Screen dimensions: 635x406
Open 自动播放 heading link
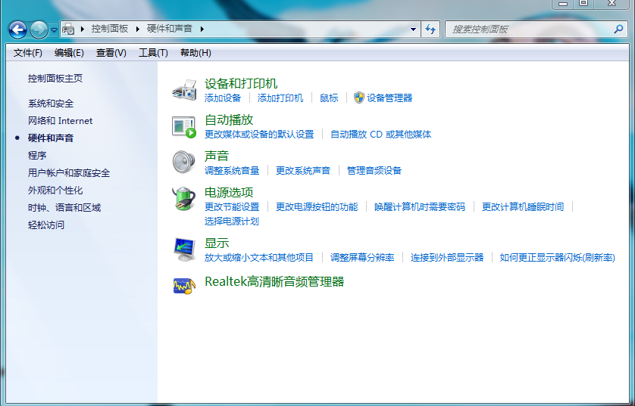click(229, 119)
